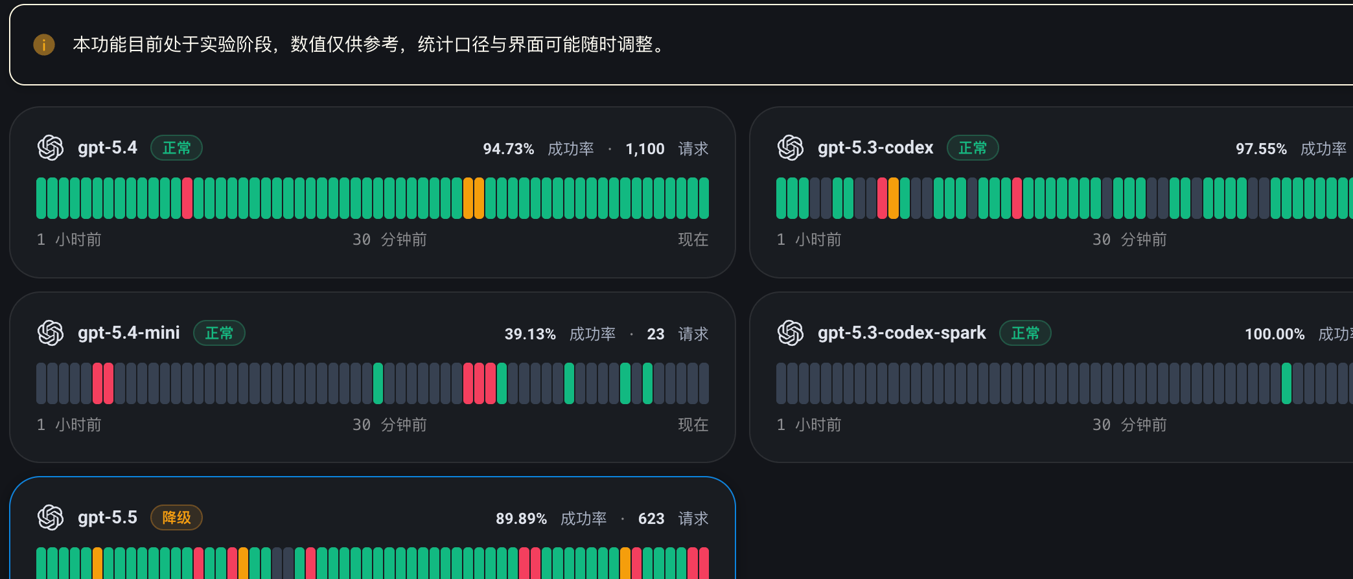Click the 623 请求 count on gpt-5.5 card
The width and height of the screenshot is (1353, 579).
click(x=673, y=519)
